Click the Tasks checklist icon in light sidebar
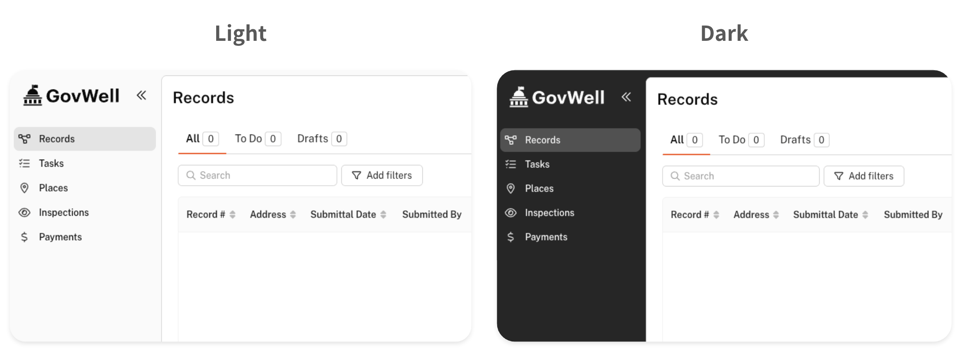This screenshot has width=963, height=358. click(x=24, y=163)
